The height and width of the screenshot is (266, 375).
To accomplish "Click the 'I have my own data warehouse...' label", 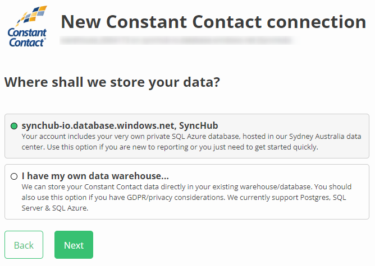I will 95,176.
